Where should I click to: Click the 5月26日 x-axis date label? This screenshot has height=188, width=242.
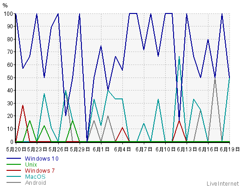58,149
